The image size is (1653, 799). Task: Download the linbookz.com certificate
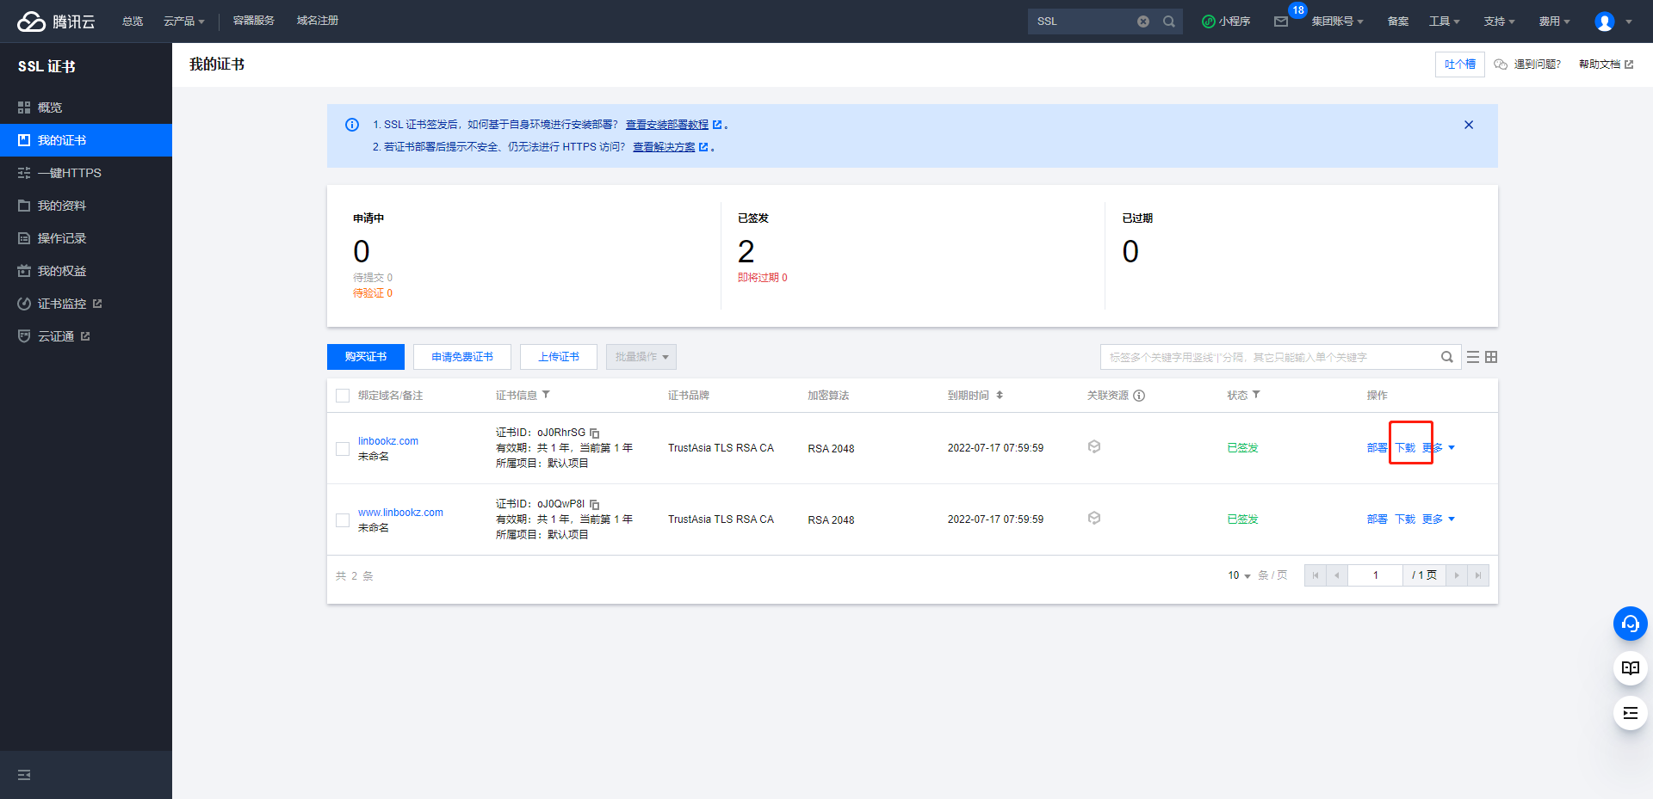click(1405, 448)
